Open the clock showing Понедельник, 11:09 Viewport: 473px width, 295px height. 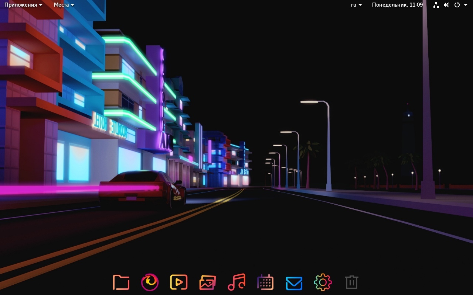[397, 5]
